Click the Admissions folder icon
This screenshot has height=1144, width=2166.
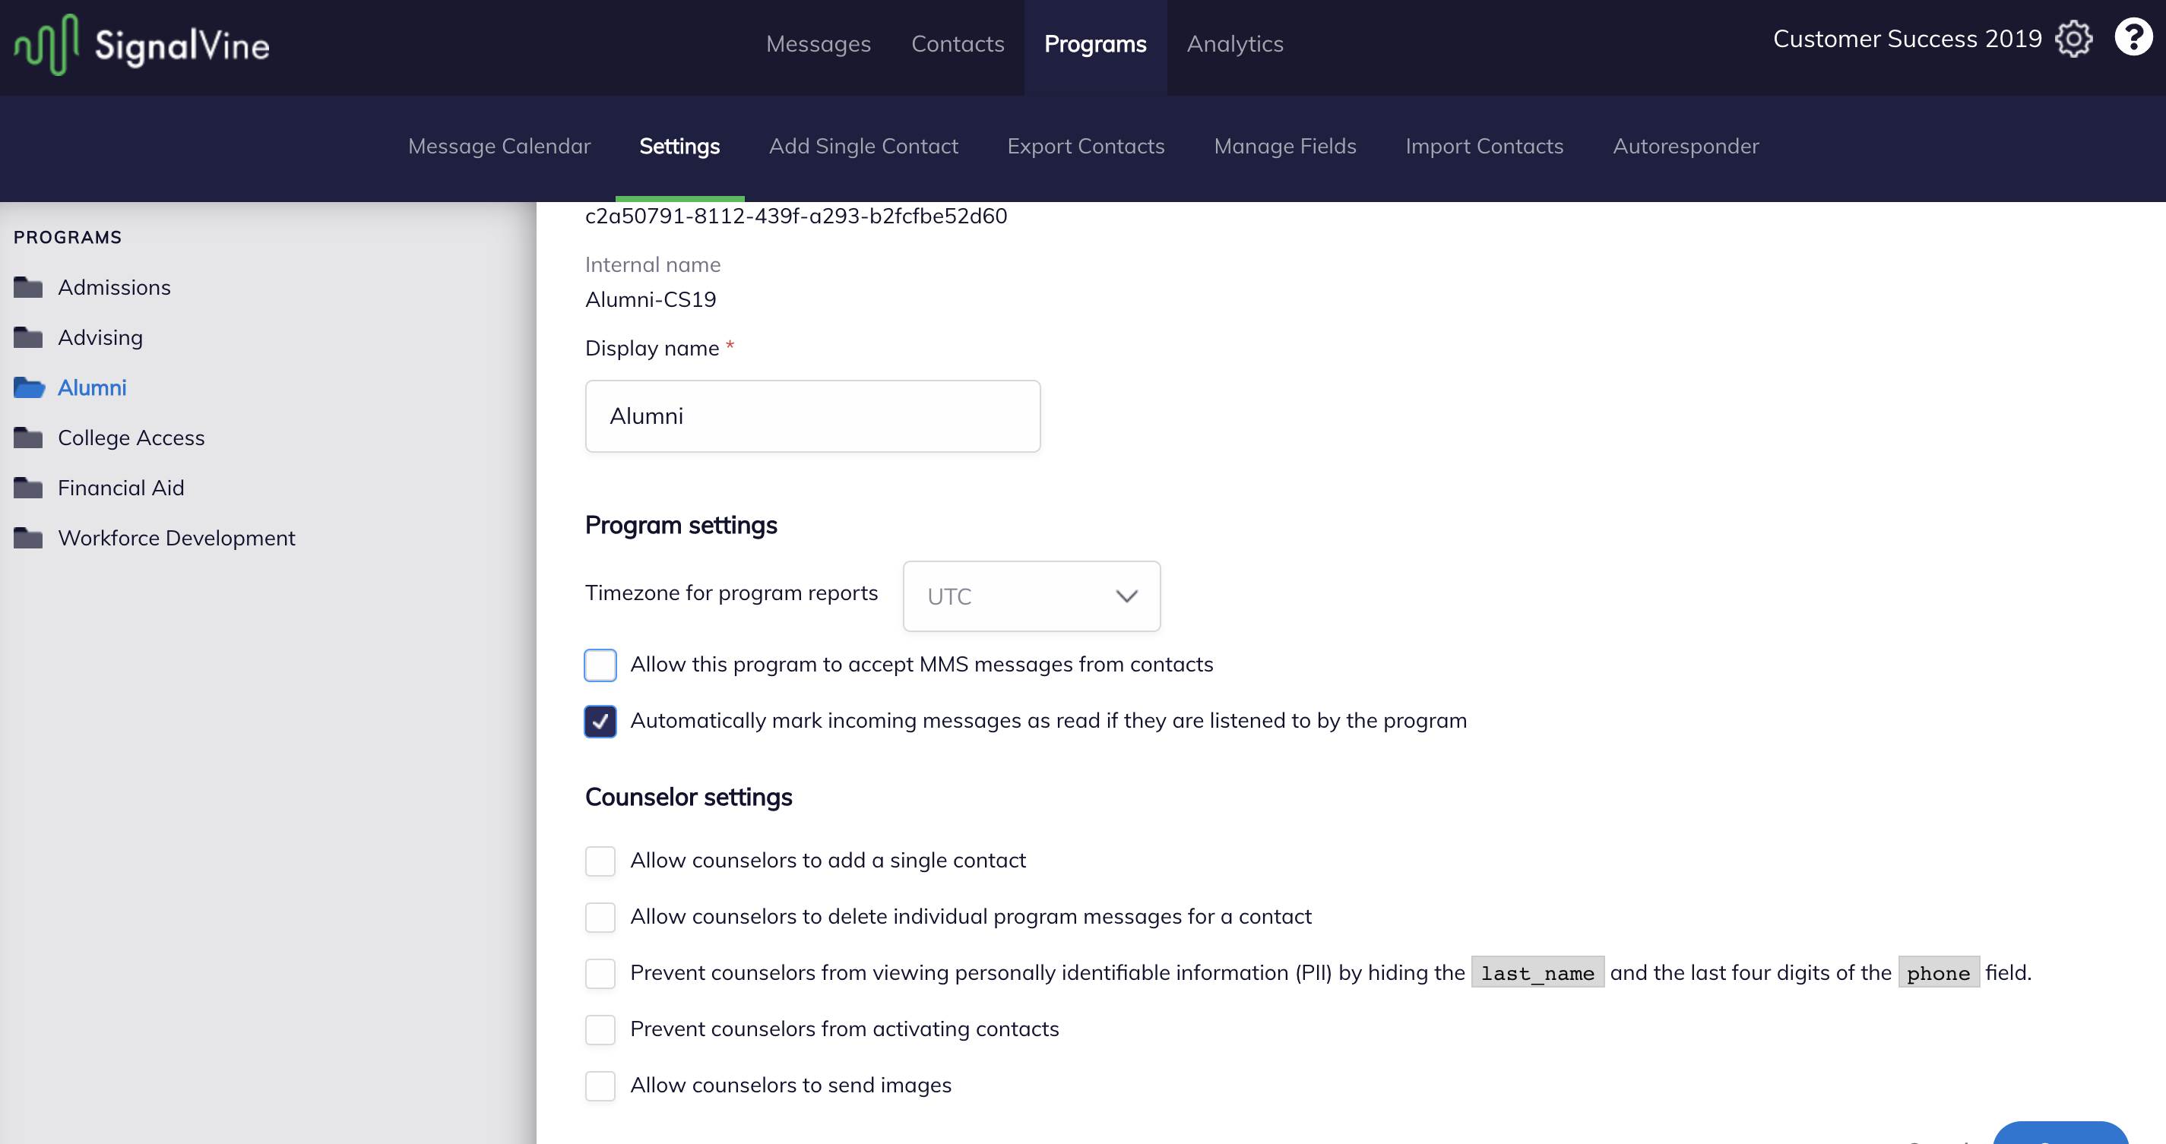pyautogui.click(x=28, y=287)
